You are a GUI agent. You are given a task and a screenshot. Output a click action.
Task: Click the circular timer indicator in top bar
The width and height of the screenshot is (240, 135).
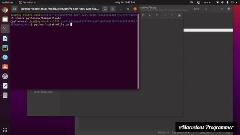click(198, 2)
